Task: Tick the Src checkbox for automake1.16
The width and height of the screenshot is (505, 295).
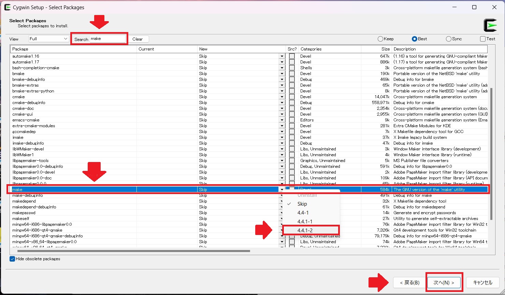Action: (x=292, y=56)
